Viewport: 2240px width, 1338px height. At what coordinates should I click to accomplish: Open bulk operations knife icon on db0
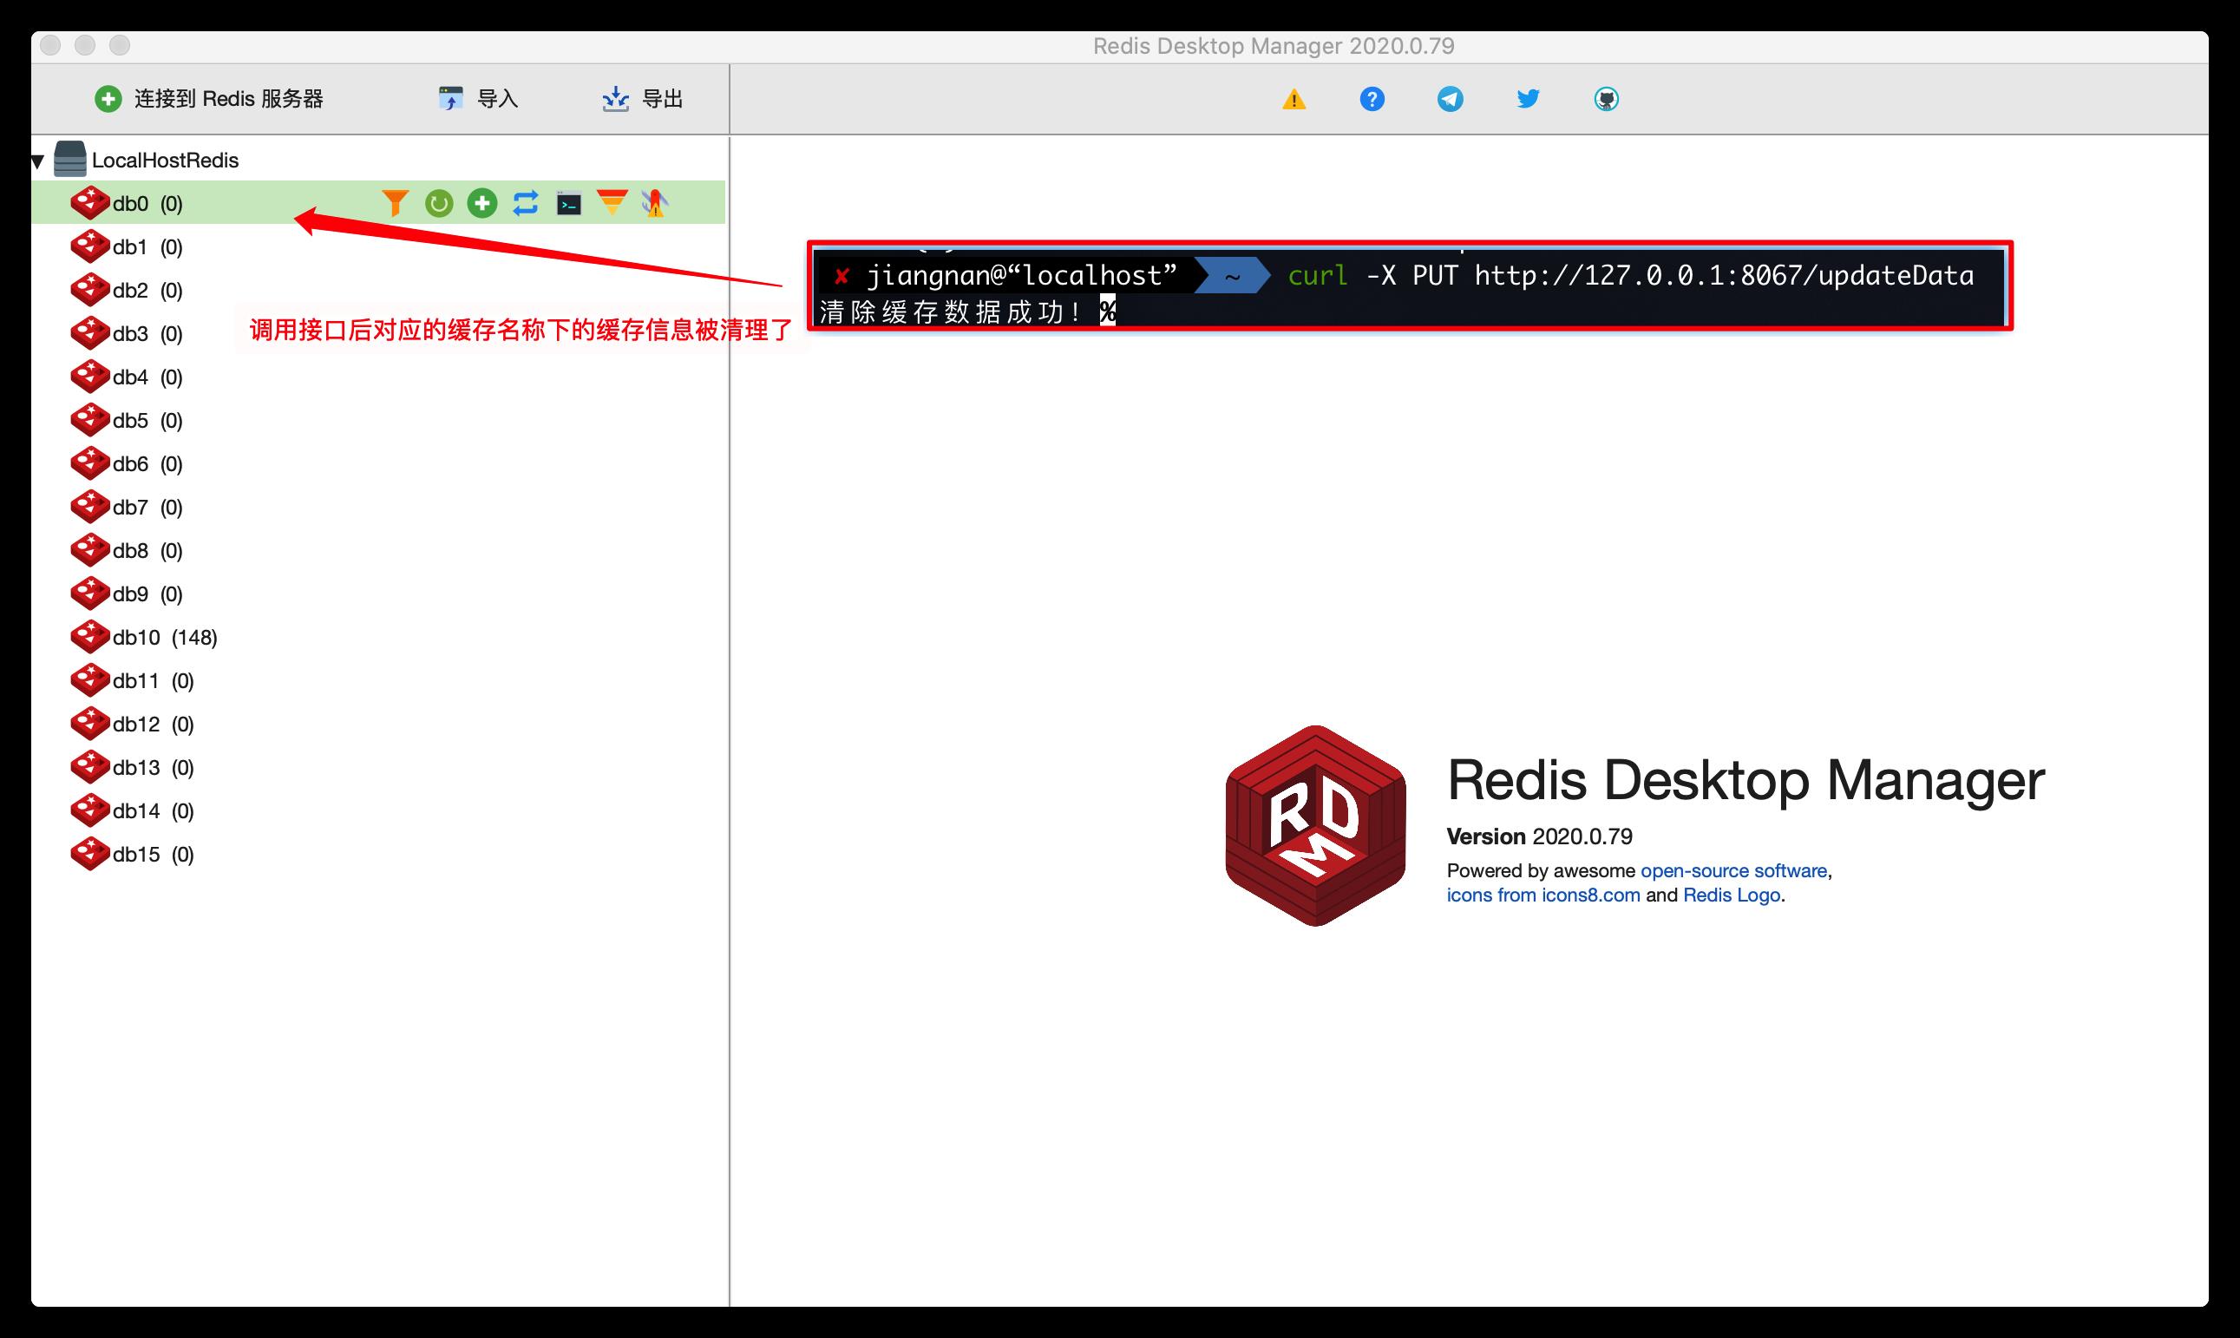tap(655, 203)
